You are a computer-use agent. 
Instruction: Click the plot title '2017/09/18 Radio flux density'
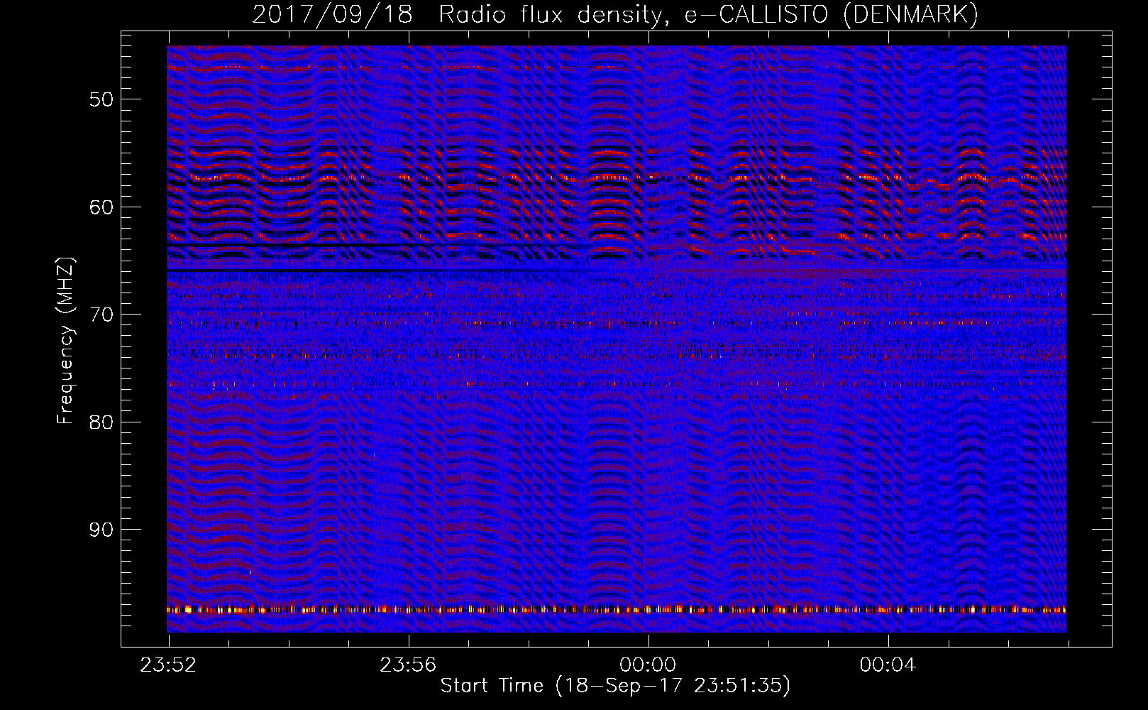point(614,14)
